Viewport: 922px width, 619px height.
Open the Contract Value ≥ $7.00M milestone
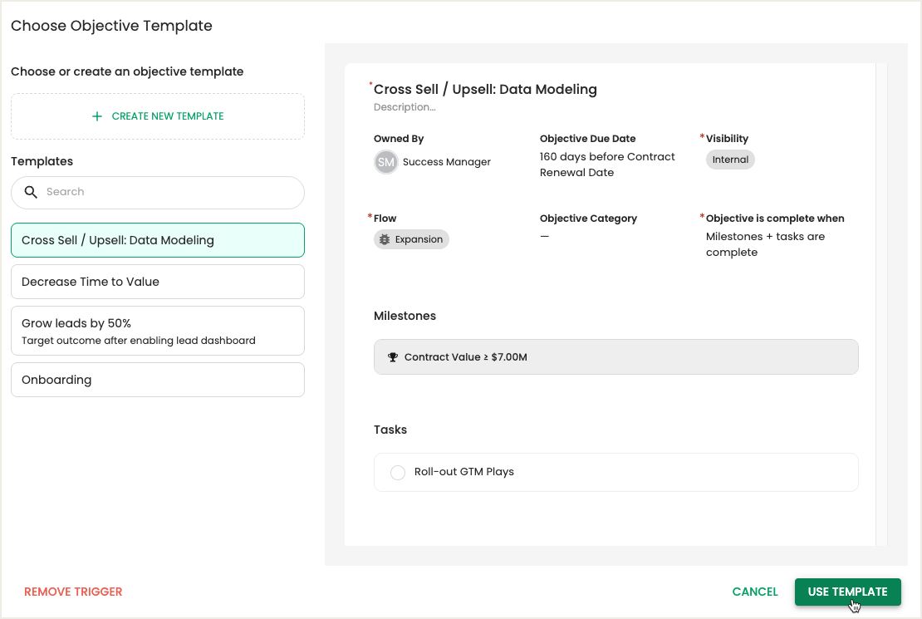pyautogui.click(x=615, y=357)
